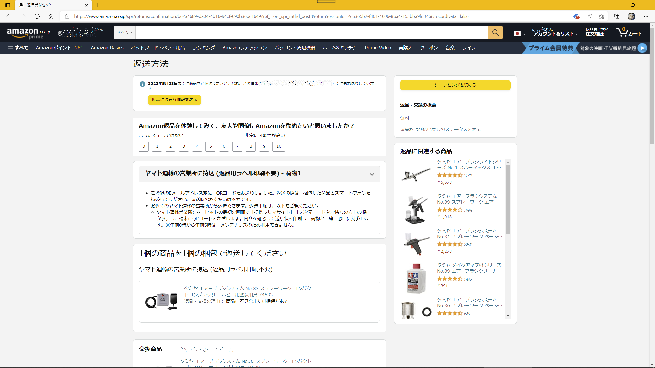Collapse the ヤマト運輸の営業所に持込 section chevron

[x=372, y=174]
